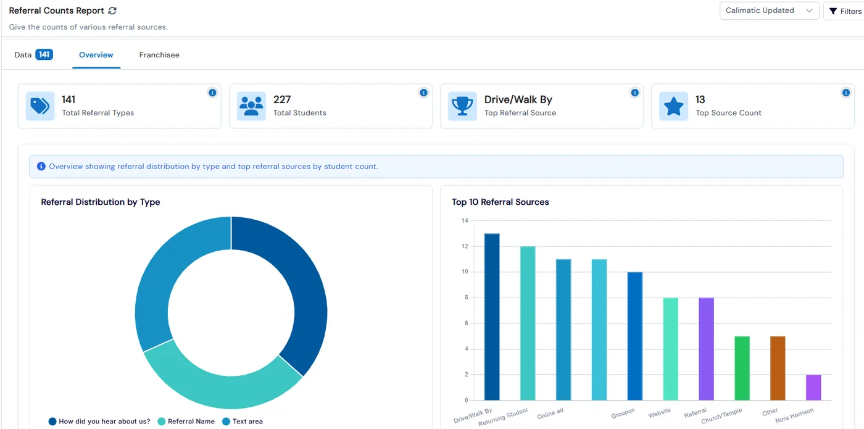Click the 'Referral Distribution by Type' title
Image resolution: width=864 pixels, height=429 pixels.
pos(101,202)
